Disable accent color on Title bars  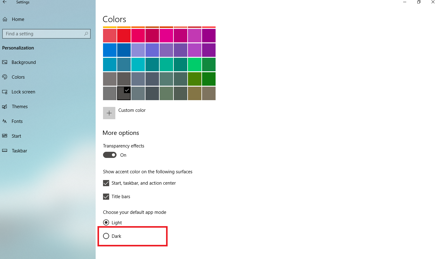click(106, 196)
